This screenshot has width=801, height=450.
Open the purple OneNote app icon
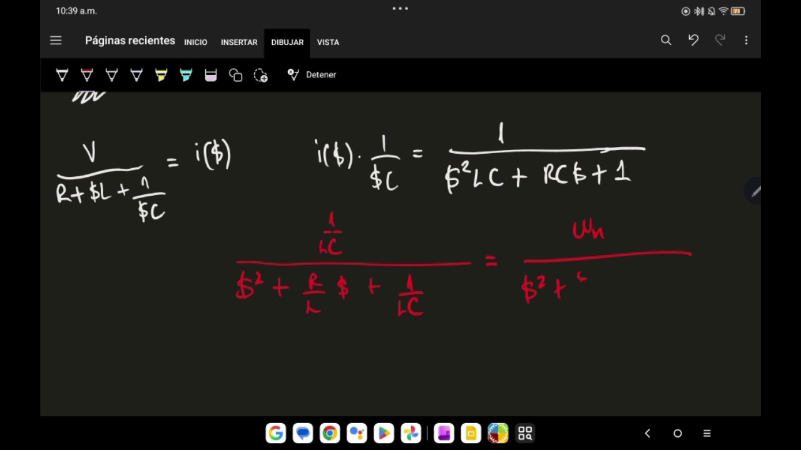tap(444, 433)
